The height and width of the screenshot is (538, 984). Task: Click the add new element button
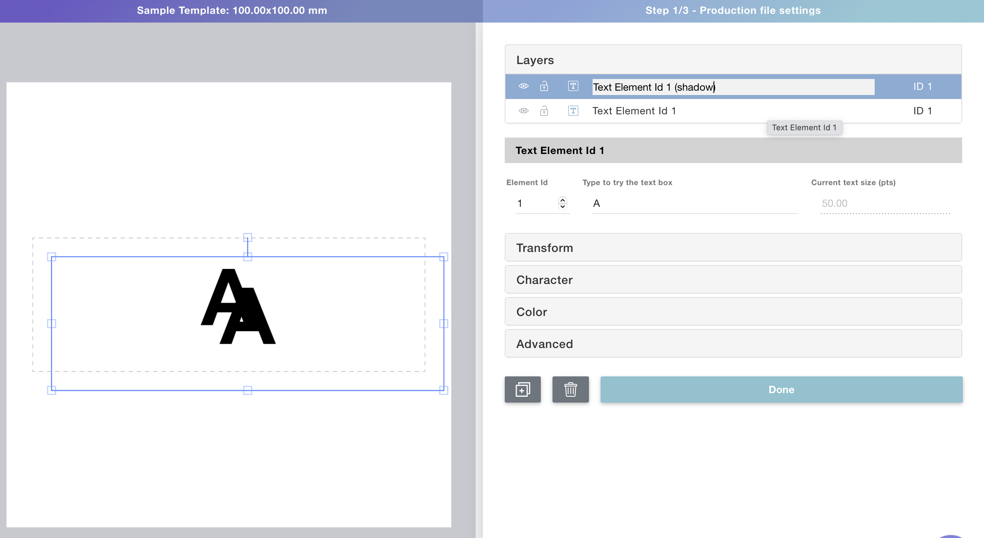[x=523, y=389]
